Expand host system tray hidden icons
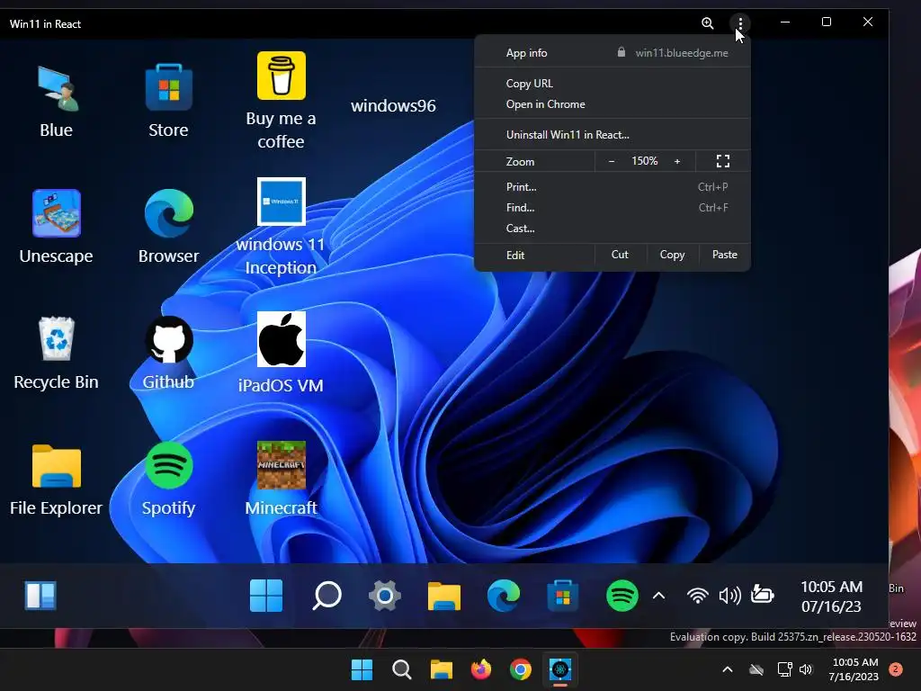This screenshot has height=691, width=921. click(x=727, y=669)
